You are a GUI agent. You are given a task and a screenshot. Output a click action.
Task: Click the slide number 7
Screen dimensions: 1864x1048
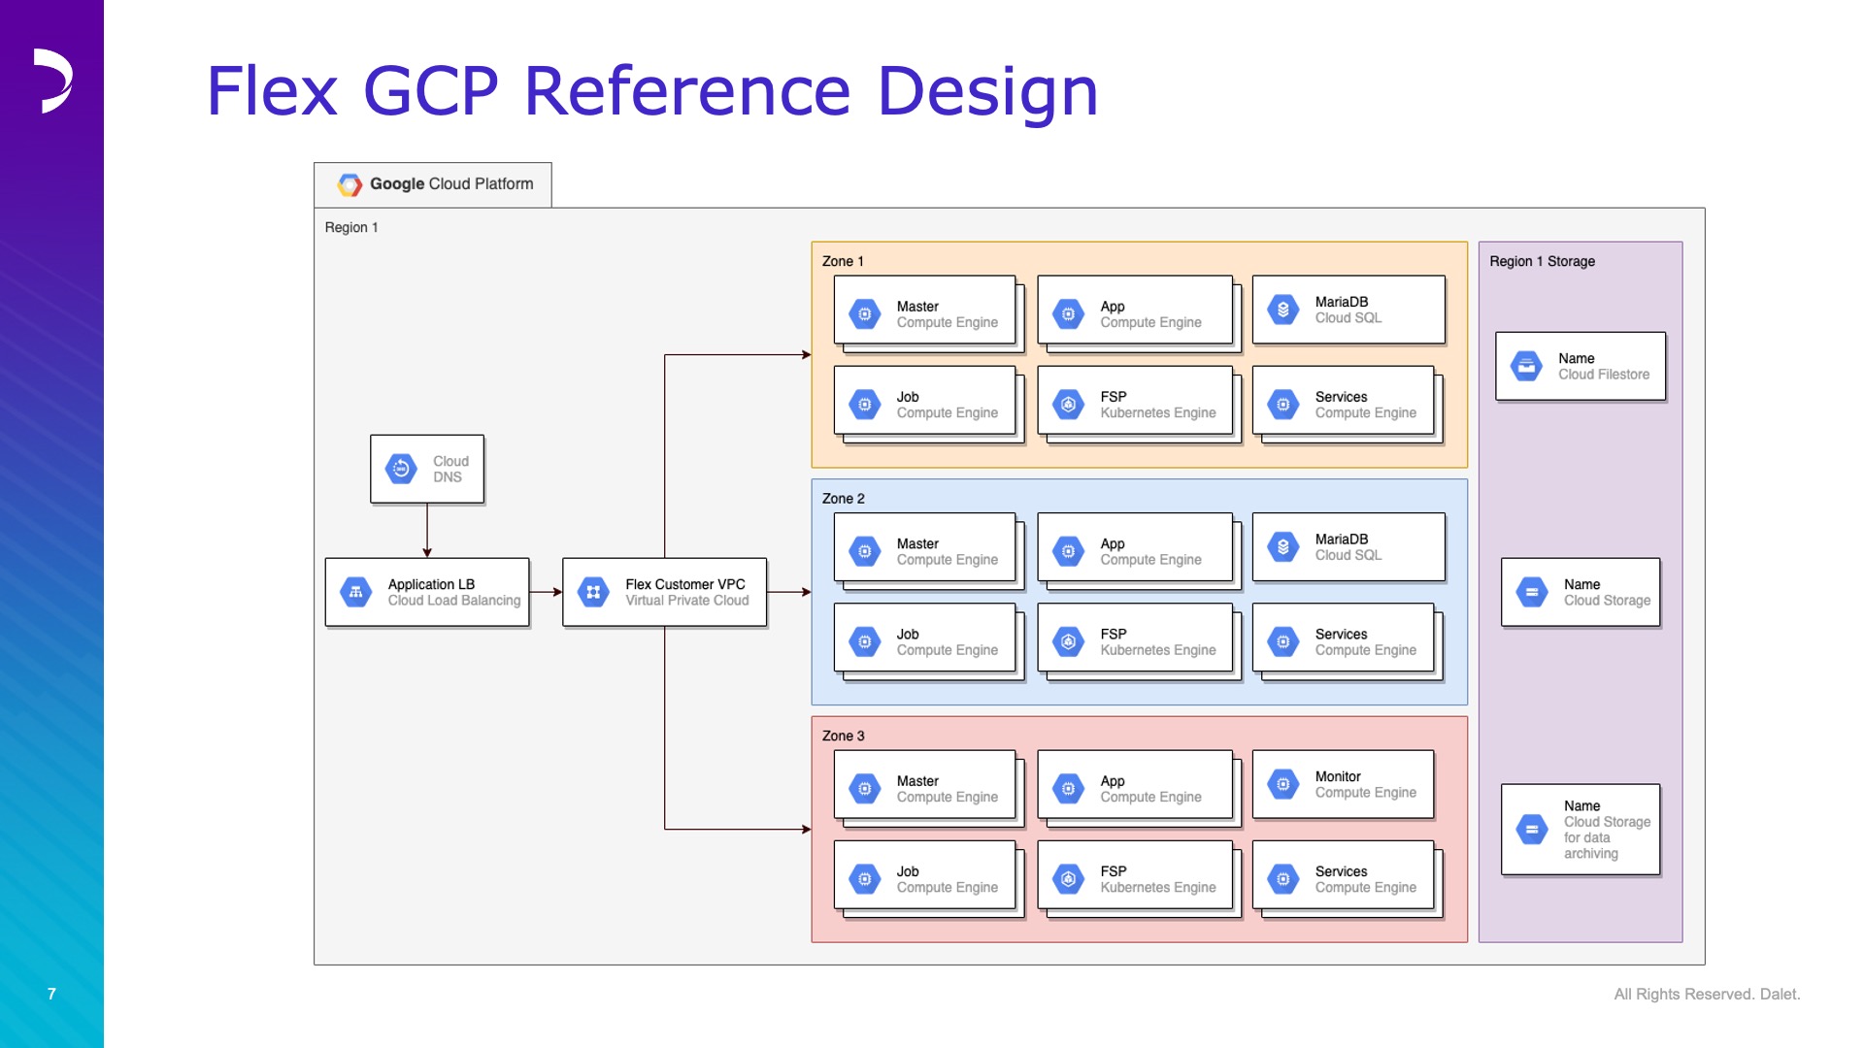coord(51,994)
